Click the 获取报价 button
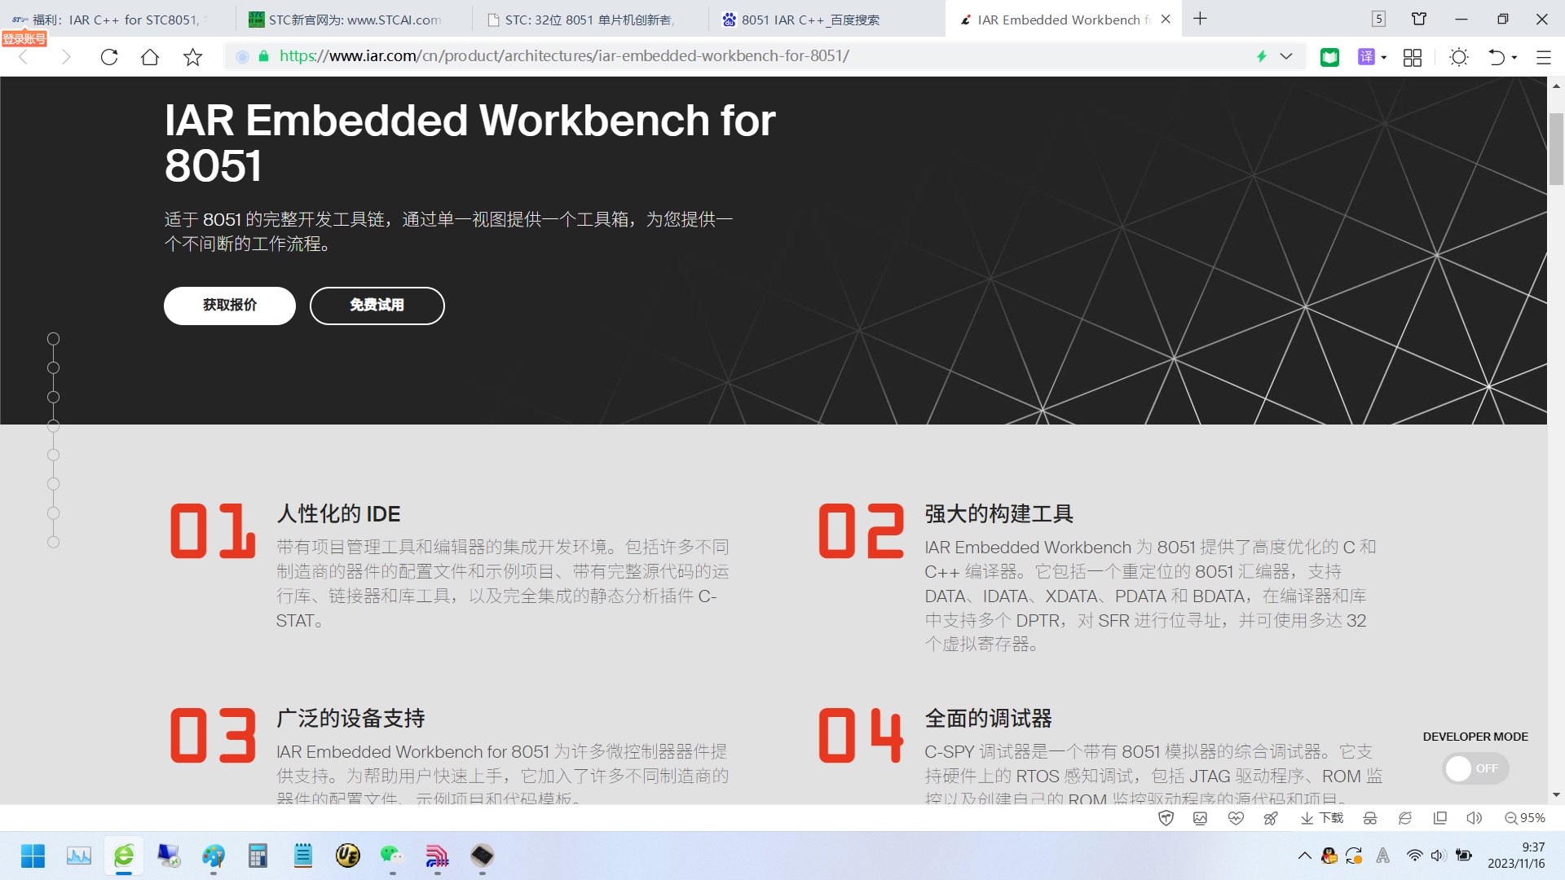 click(229, 306)
